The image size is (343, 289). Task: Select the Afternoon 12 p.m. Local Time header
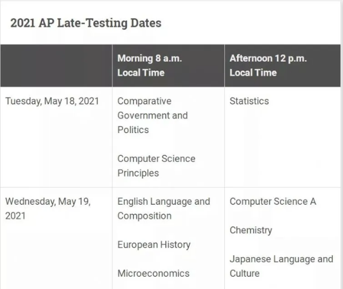click(x=268, y=65)
